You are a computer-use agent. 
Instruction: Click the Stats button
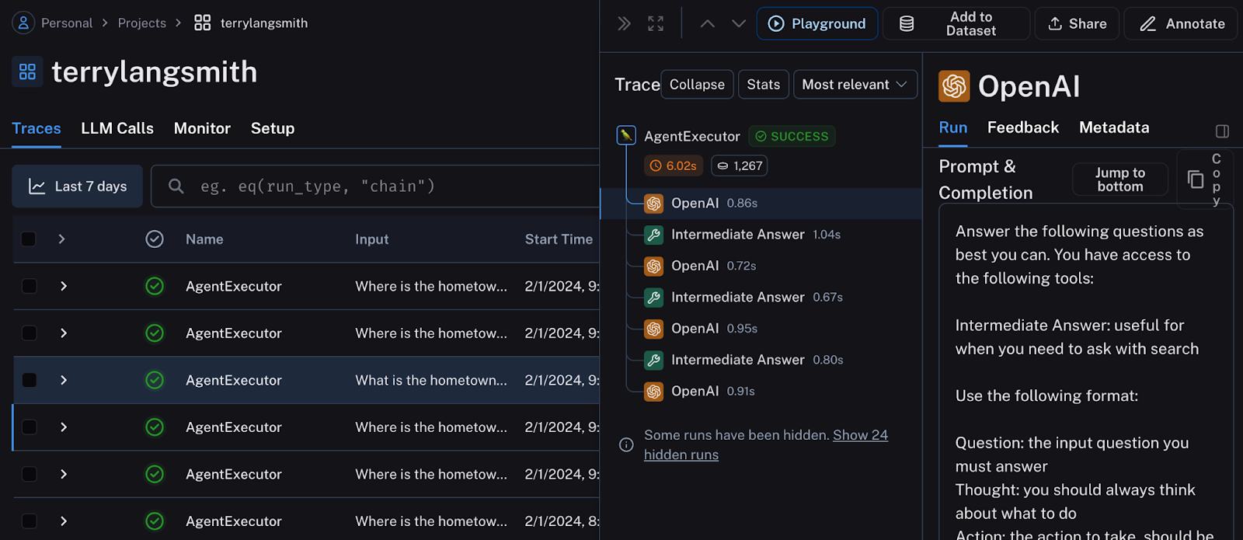pos(764,84)
